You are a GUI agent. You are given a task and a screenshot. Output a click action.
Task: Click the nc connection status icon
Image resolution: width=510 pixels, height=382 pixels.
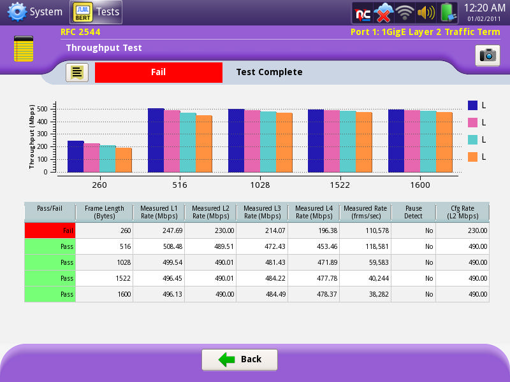(363, 12)
